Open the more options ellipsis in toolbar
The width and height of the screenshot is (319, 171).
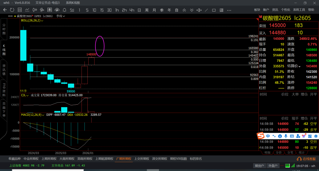[x=229, y=10]
